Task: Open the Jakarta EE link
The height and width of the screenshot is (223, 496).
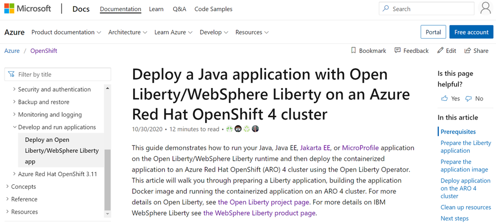Action: (315, 148)
